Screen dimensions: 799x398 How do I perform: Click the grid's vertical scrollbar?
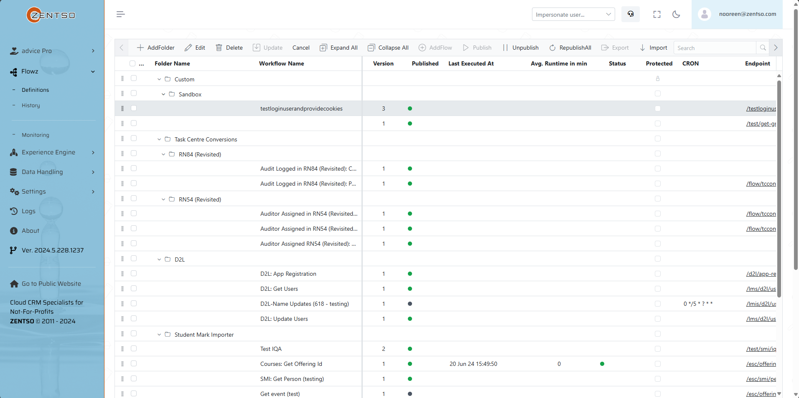point(779,188)
